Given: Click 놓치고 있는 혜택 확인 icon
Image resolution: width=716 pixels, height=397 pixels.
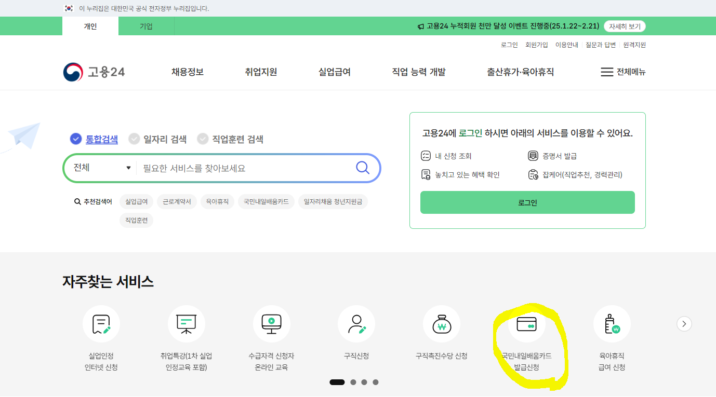Looking at the screenshot, I should pos(426,175).
